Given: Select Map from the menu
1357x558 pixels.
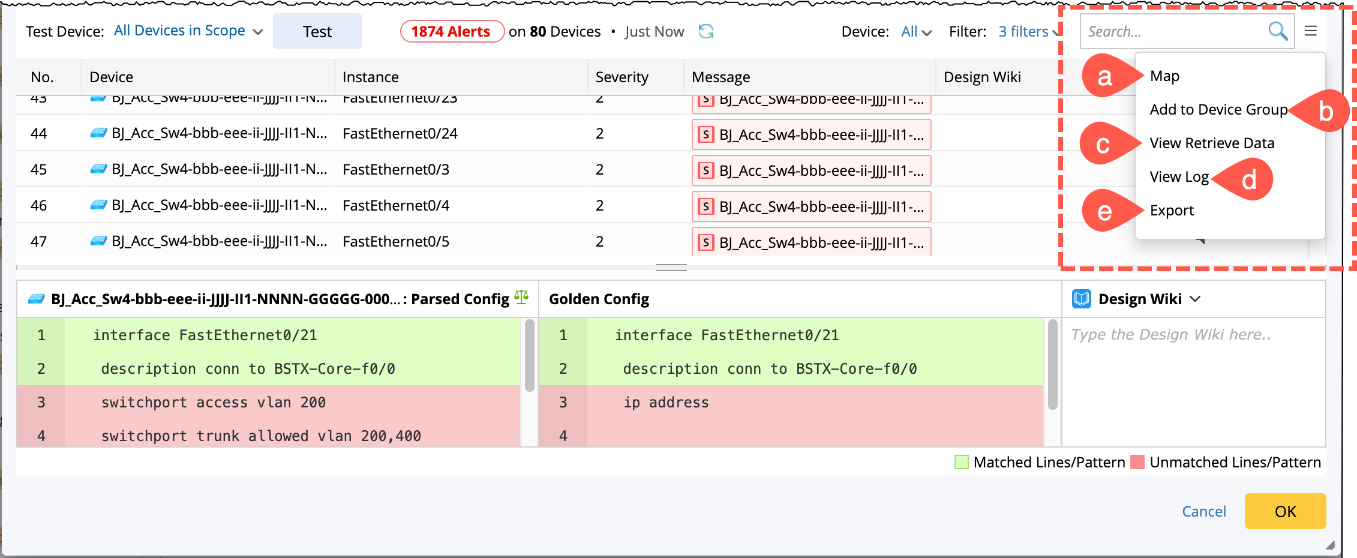Looking at the screenshot, I should (1164, 76).
